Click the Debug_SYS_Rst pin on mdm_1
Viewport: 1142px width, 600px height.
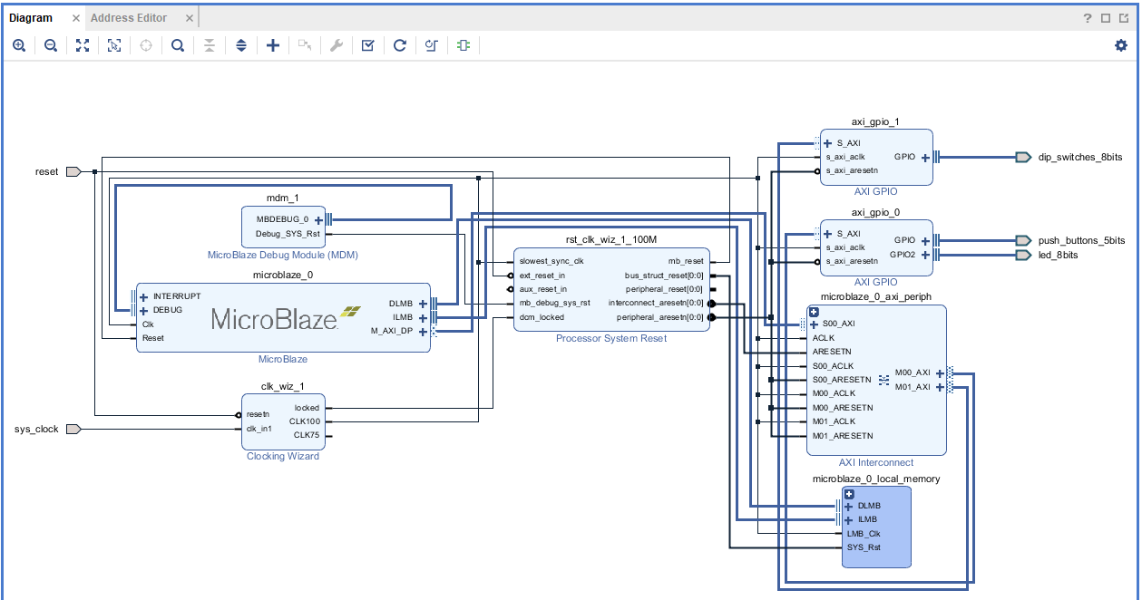click(x=288, y=234)
